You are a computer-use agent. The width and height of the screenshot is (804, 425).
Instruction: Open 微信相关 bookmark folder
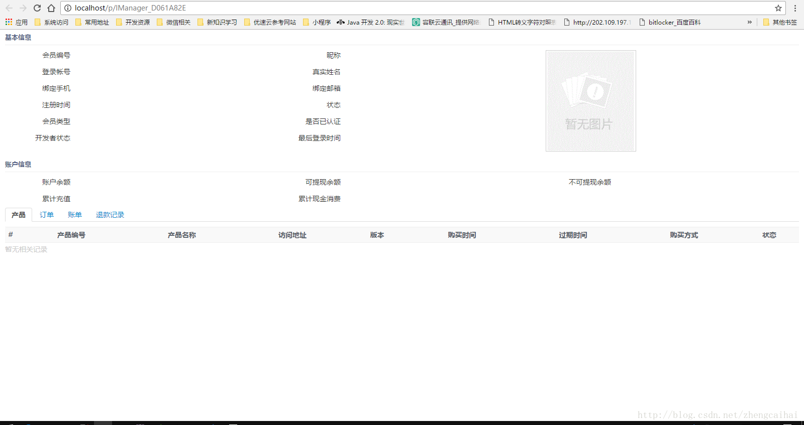point(173,22)
